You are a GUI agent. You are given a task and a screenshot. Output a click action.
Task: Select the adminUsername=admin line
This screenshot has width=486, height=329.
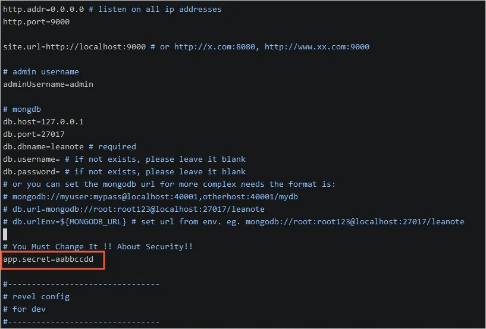coord(48,84)
